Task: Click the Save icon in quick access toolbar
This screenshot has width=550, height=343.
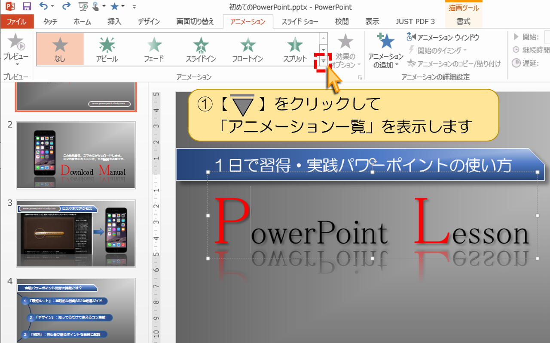Action: click(x=27, y=7)
